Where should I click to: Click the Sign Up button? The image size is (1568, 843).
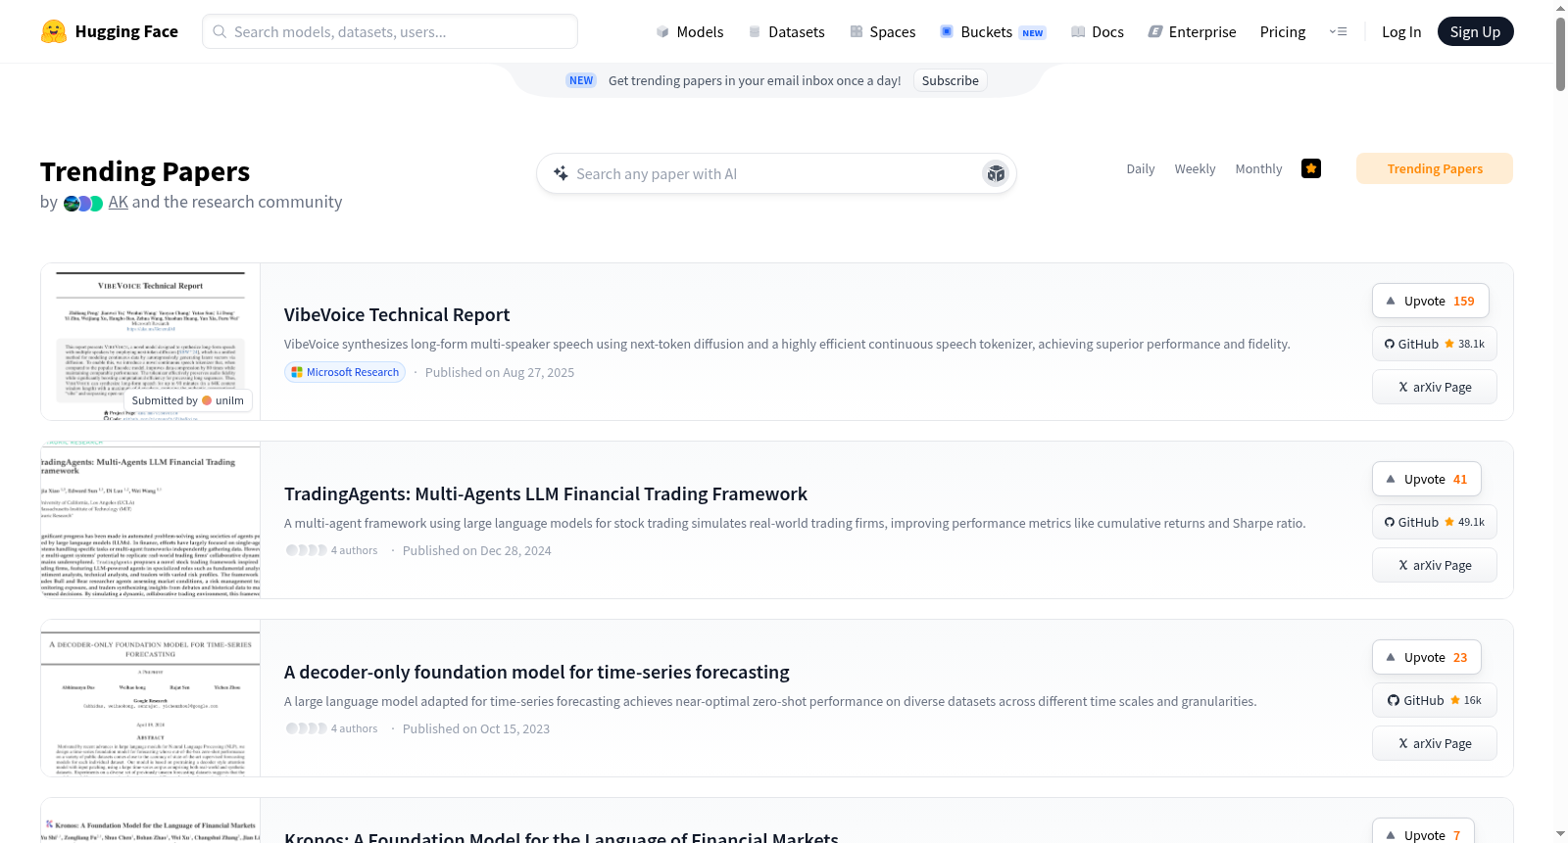tap(1475, 31)
